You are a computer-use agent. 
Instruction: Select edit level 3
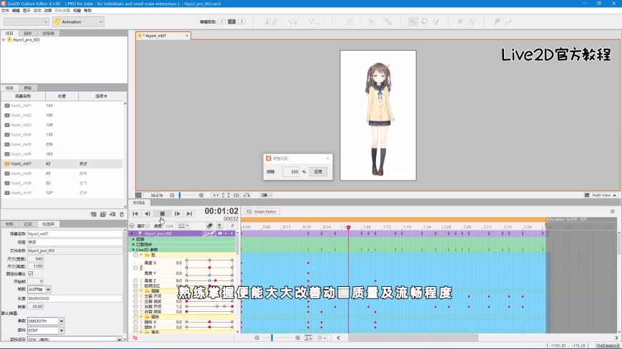coord(242,22)
